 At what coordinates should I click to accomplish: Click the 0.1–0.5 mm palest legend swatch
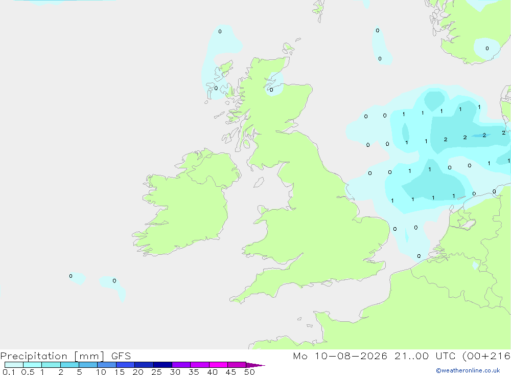pos(14,365)
